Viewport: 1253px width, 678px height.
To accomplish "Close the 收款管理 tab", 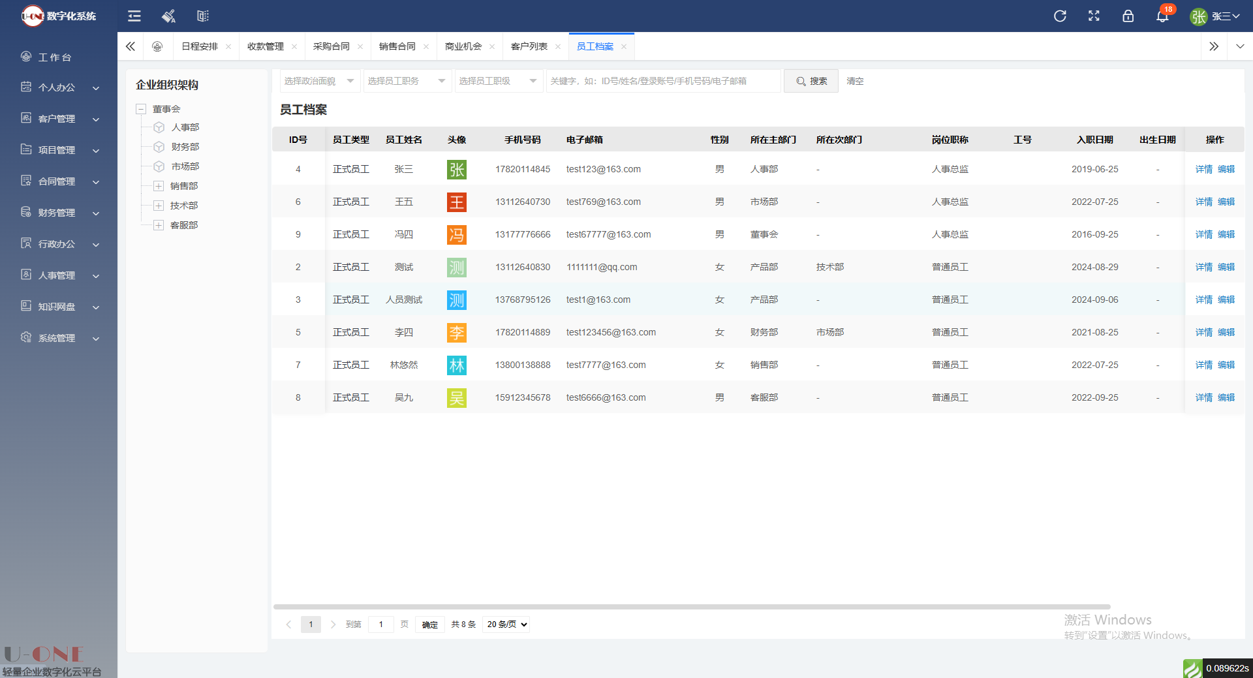I will click(294, 46).
